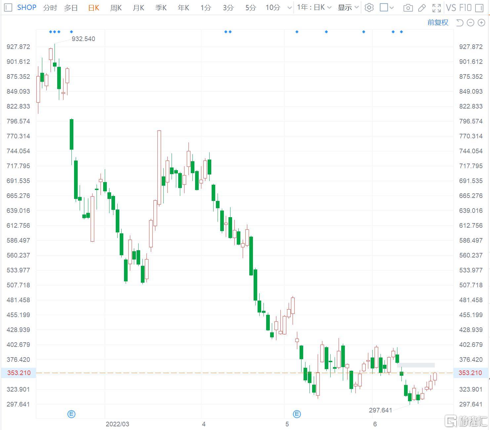Open the 1年:日K range dropdown
490x430 pixels.
(x=314, y=8)
